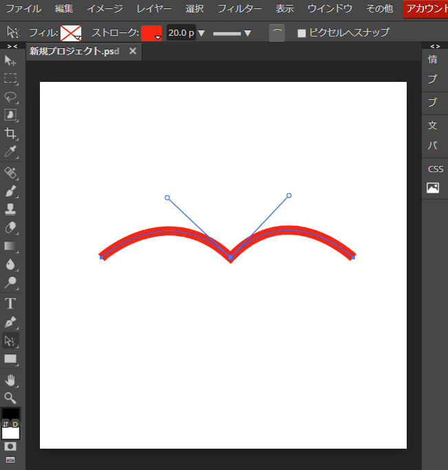
Task: Select the Pen tool
Action: pyautogui.click(x=10, y=322)
